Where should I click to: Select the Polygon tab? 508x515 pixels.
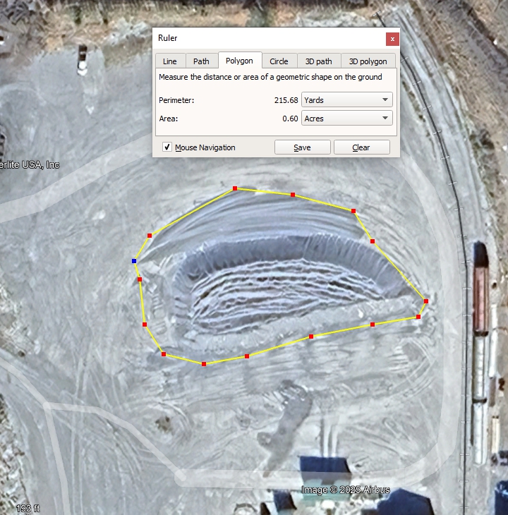pyautogui.click(x=239, y=61)
